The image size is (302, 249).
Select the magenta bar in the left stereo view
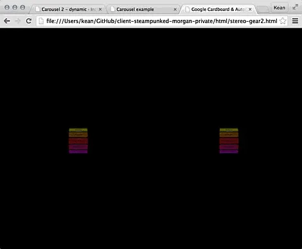(78, 147)
